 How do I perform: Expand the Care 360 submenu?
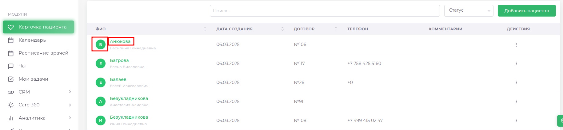[x=70, y=105]
